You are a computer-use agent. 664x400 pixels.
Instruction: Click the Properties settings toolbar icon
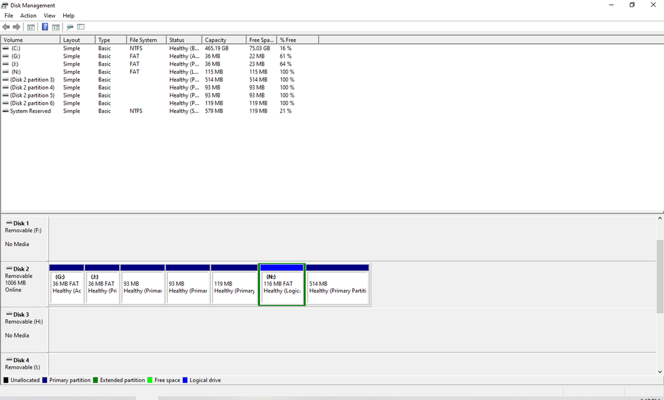(81, 27)
